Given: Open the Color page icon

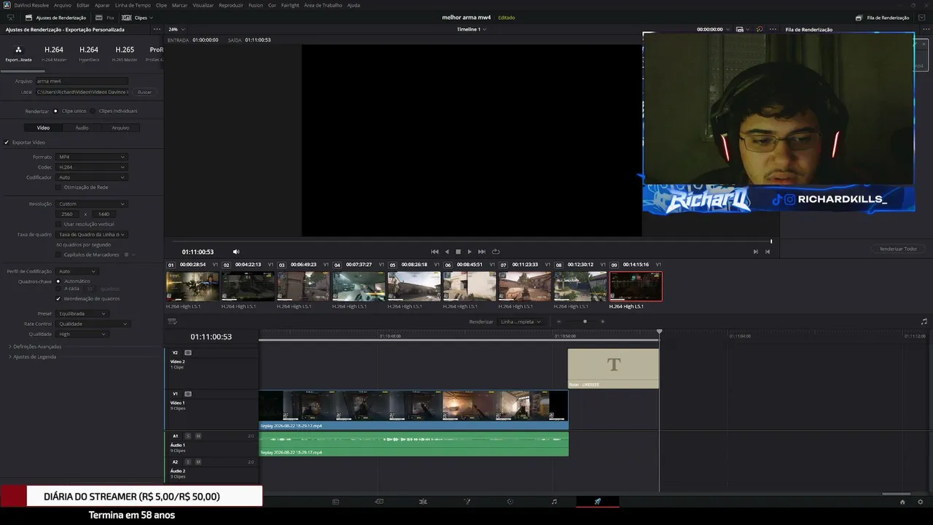Looking at the screenshot, I should click(x=510, y=502).
